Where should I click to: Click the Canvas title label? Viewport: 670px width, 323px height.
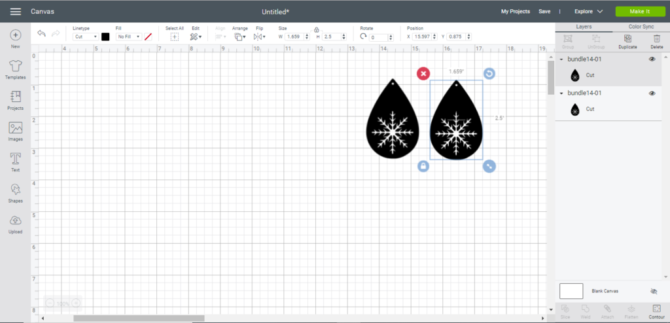43,12
